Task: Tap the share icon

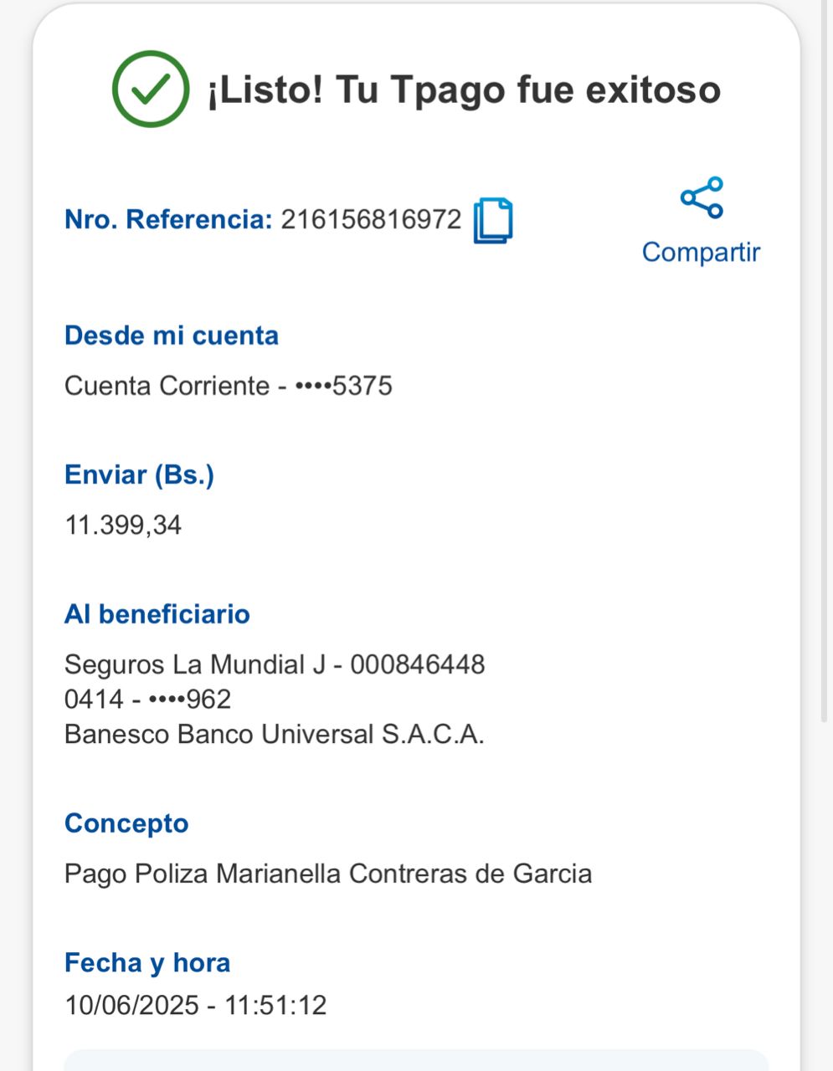Action: pyautogui.click(x=702, y=198)
